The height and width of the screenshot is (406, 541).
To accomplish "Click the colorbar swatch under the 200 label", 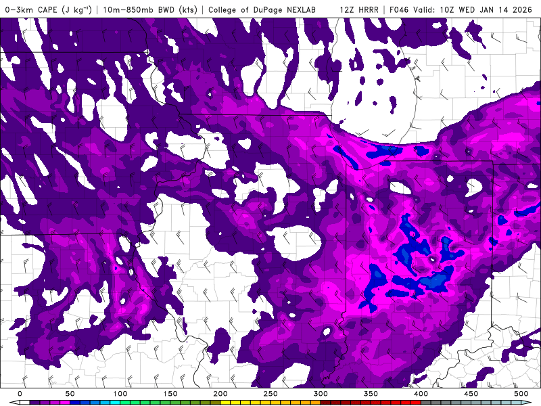I will pos(225,403).
